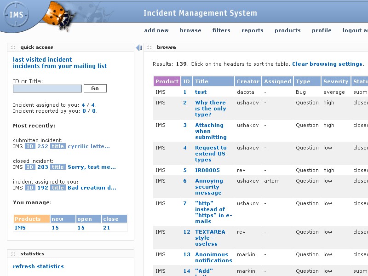Open 'Request to extend OS types' incident
368x276 pixels.
(x=211, y=154)
